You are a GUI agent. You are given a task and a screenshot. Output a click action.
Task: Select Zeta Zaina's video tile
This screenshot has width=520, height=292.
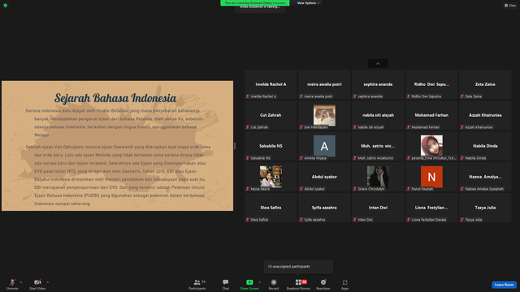485,84
